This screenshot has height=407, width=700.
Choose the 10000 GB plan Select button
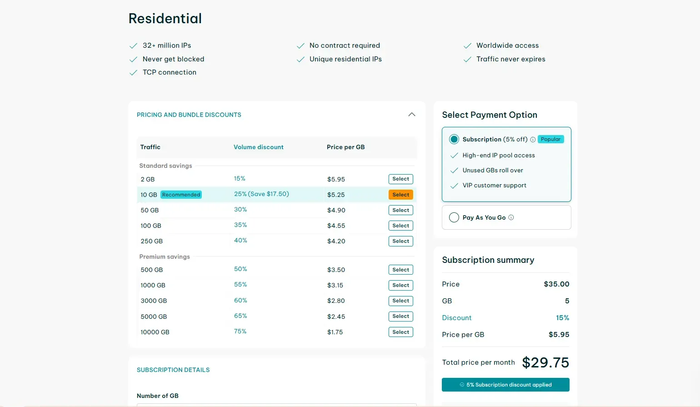[400, 332]
